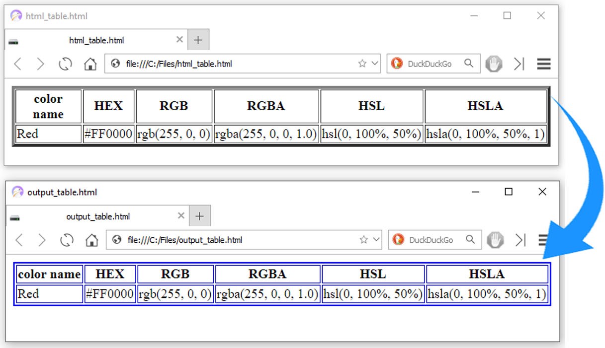Viewport: 605px width, 348px height.
Task: Select the arrow-to-bar icon near the menu button
Action: pos(519,64)
